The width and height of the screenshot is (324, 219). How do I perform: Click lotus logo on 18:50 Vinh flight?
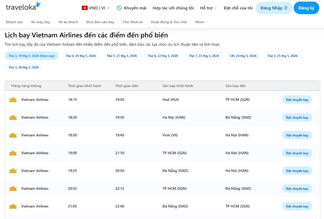(x=13, y=135)
